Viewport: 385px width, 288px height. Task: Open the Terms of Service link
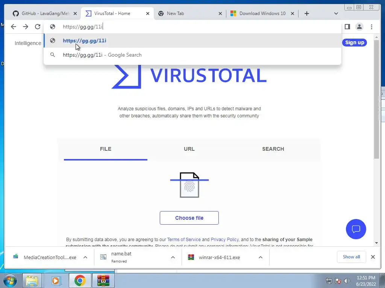(184, 240)
